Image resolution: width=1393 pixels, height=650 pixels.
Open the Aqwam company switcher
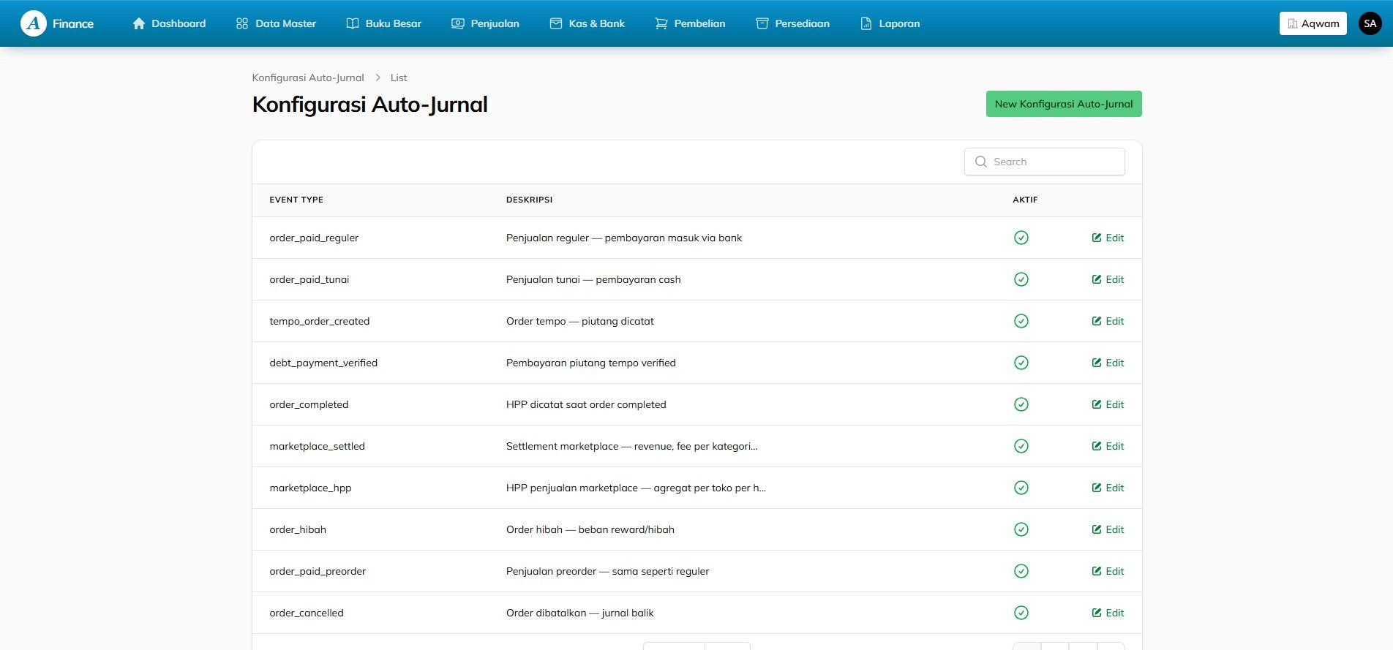(1313, 23)
